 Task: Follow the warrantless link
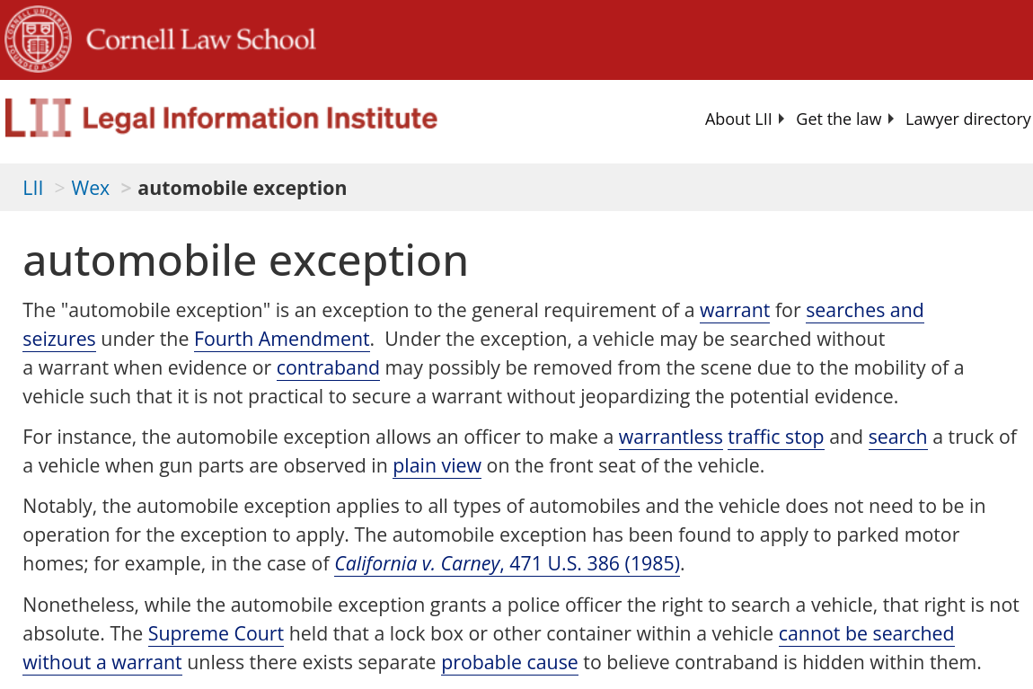click(671, 437)
